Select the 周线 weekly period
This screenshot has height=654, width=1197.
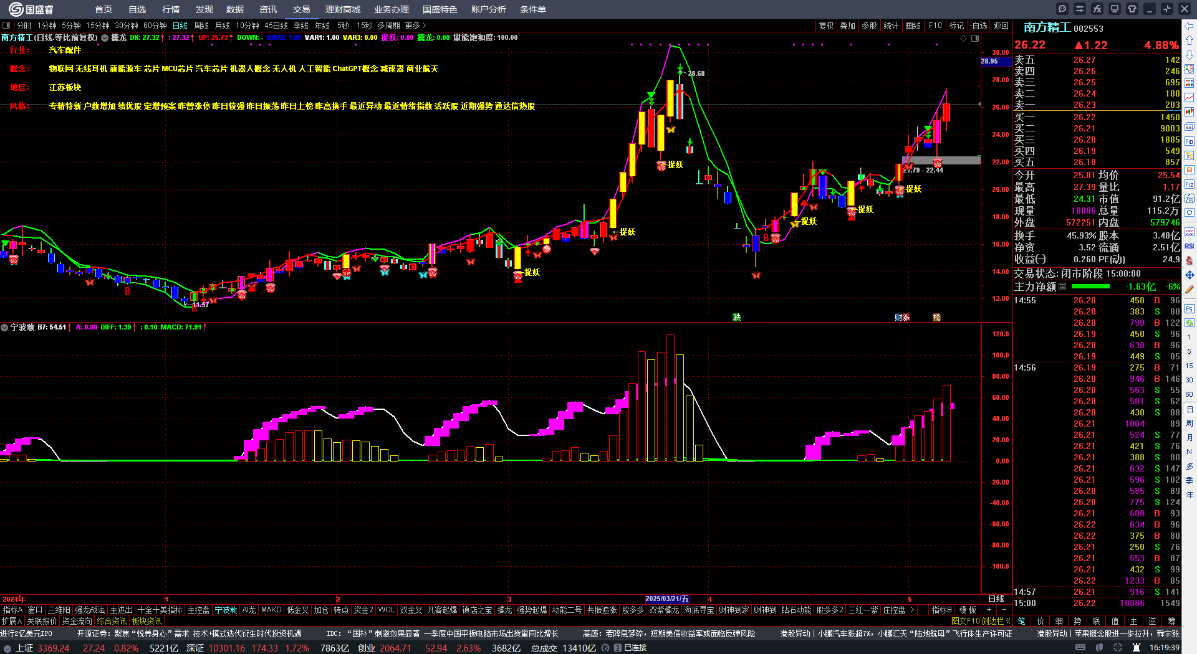coord(201,26)
